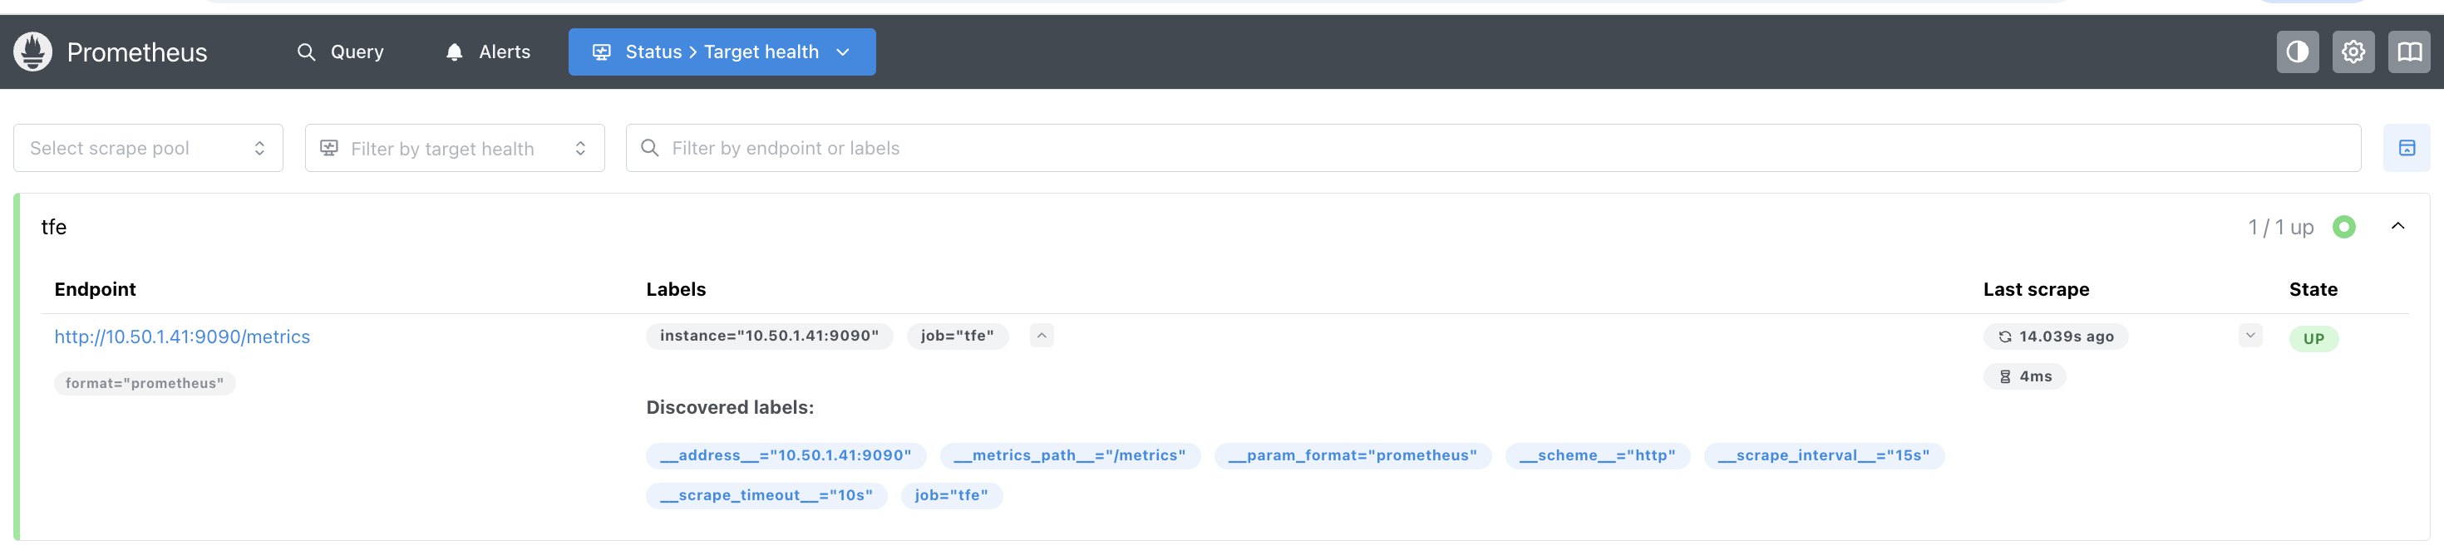The image size is (2444, 560).
Task: Go to the Alerts page
Action: tap(488, 52)
